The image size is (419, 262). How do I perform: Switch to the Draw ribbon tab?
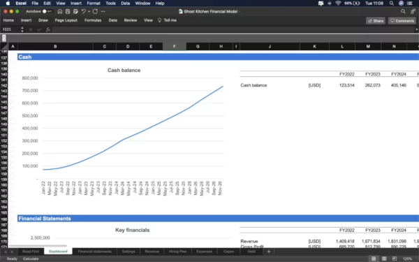point(43,20)
